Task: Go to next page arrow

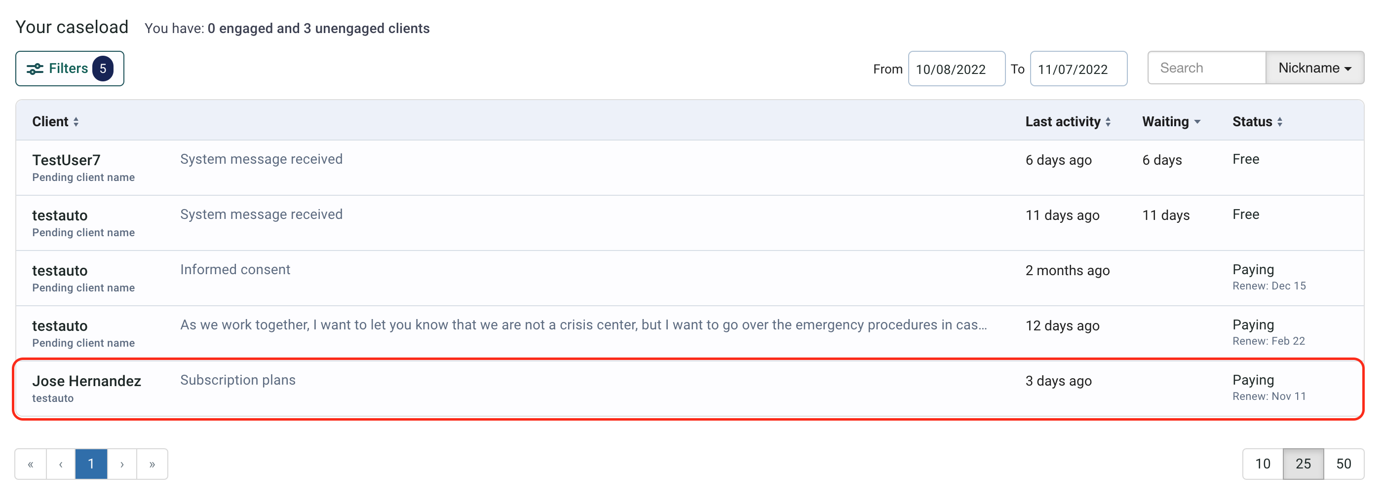Action: (x=122, y=464)
